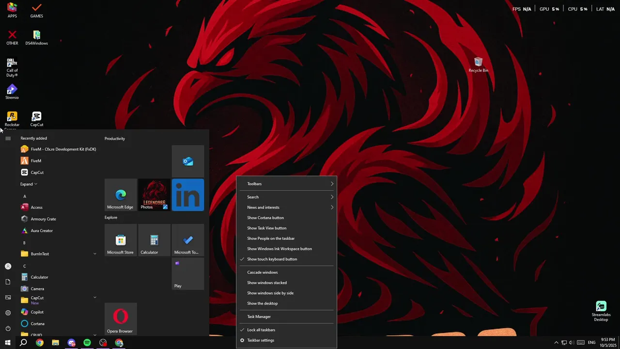Open Copilot from the app list
This screenshot has height=349, width=620.
point(58,312)
